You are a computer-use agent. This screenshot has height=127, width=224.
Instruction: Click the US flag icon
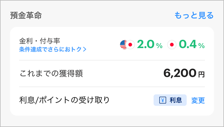pos(123,45)
